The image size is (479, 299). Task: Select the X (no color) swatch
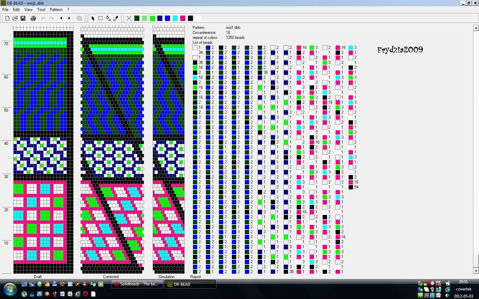pos(129,18)
